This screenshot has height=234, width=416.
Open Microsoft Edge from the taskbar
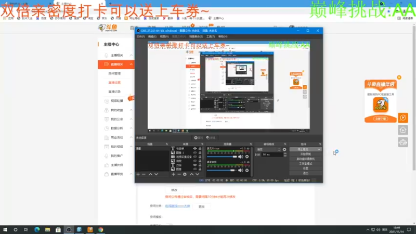tap(37, 229)
